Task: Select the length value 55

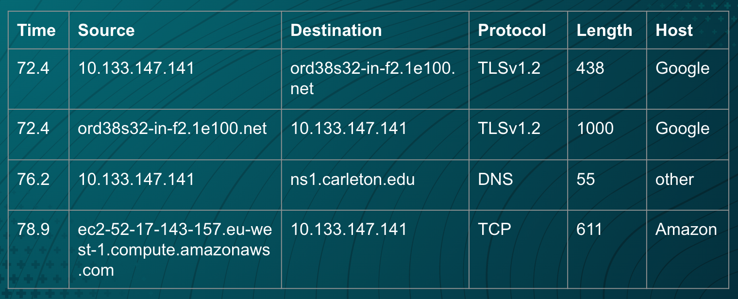Action: point(586,180)
